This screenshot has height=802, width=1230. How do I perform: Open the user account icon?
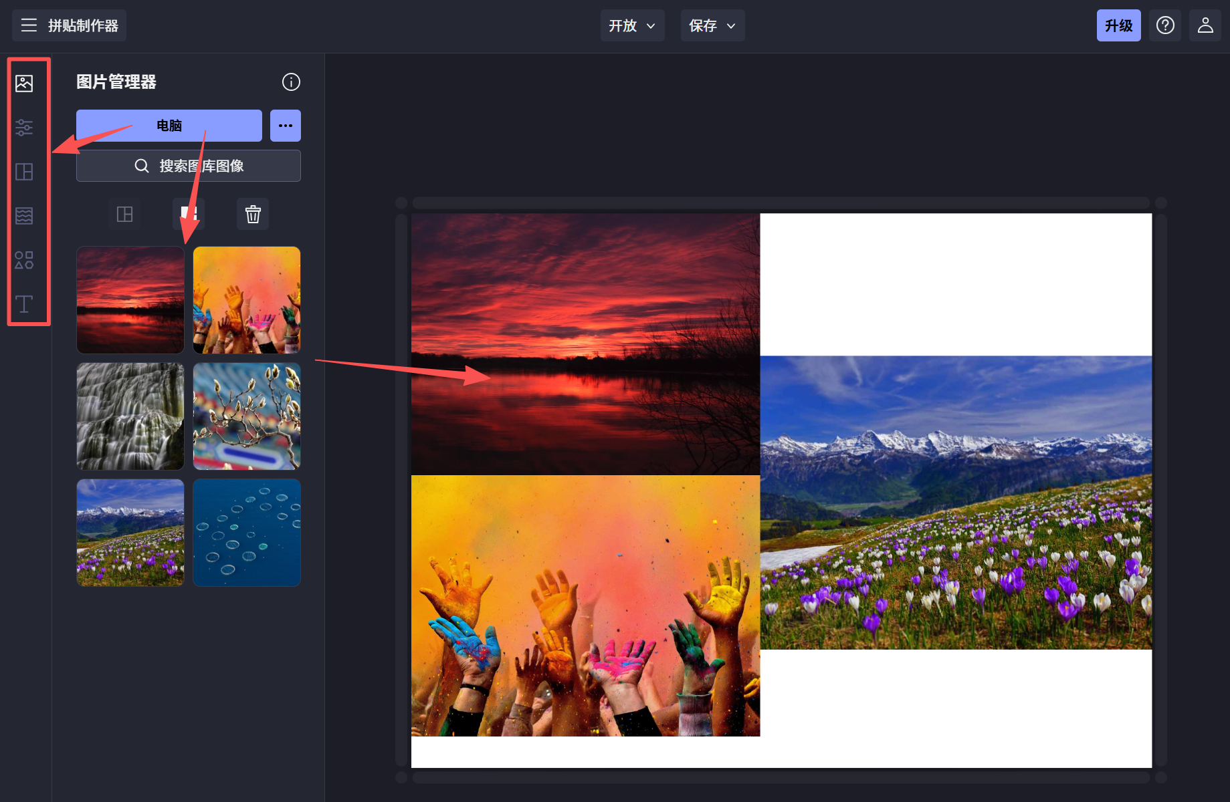pyautogui.click(x=1205, y=25)
